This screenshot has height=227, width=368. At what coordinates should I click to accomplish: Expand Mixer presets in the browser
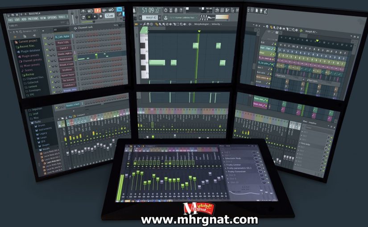[x=30, y=65]
